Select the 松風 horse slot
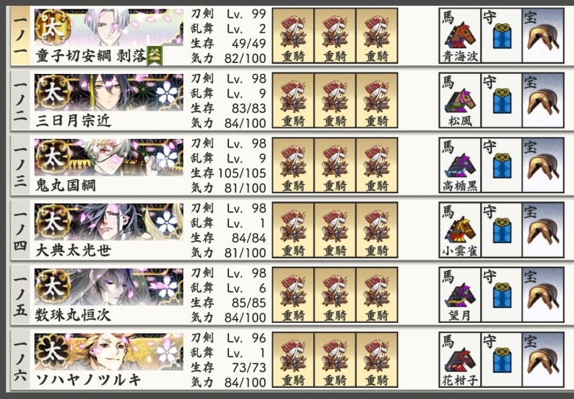 [x=460, y=100]
